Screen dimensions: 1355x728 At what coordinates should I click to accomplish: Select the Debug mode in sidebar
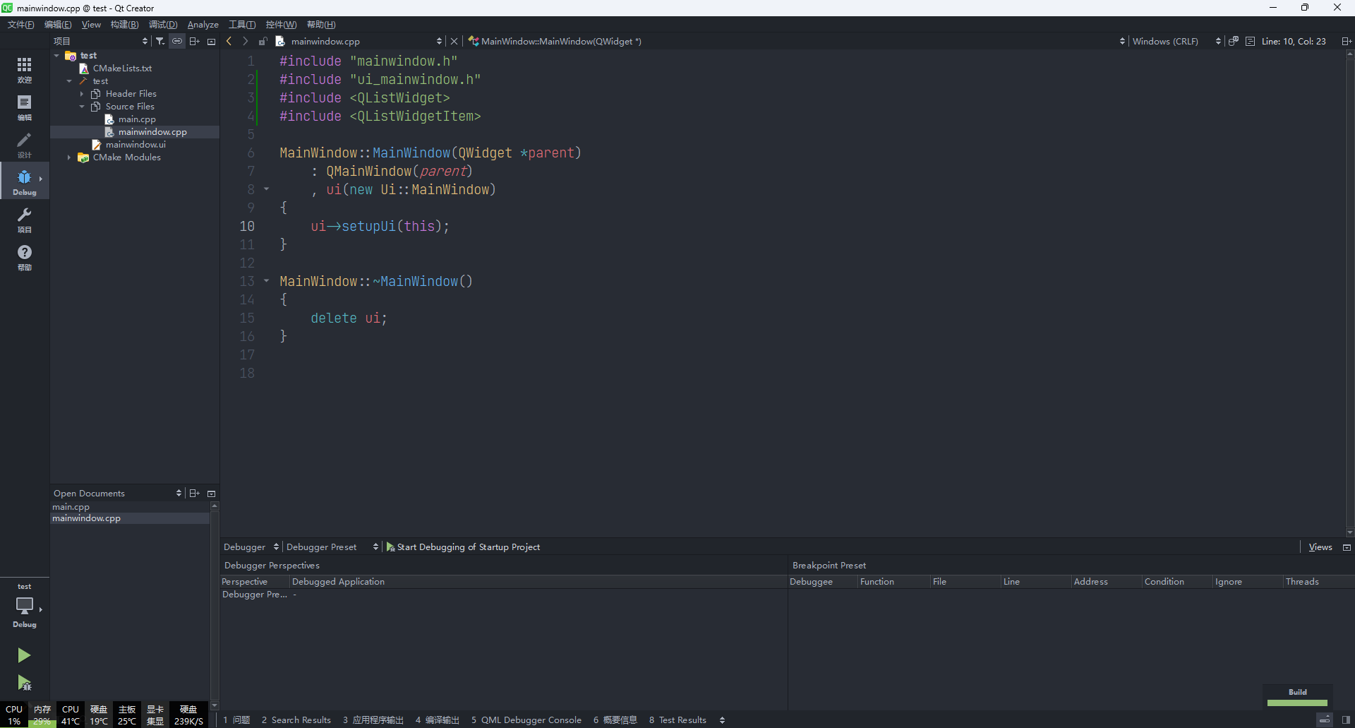(25, 181)
